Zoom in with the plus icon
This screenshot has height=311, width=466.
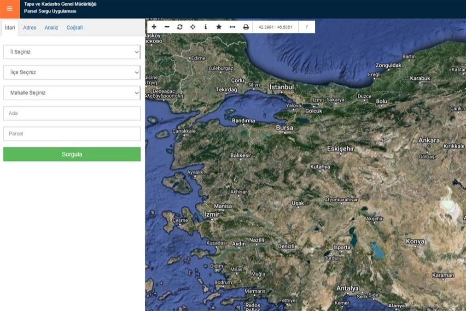pyautogui.click(x=154, y=27)
